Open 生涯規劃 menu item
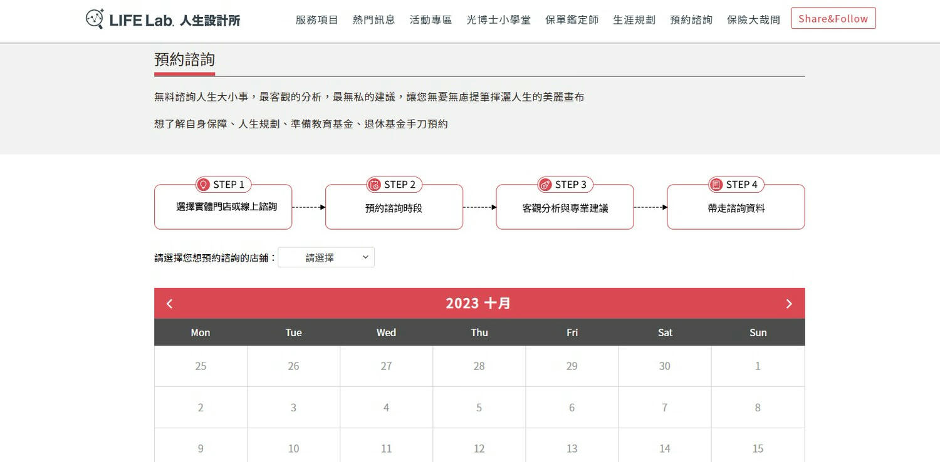The image size is (940, 462). pyautogui.click(x=634, y=19)
